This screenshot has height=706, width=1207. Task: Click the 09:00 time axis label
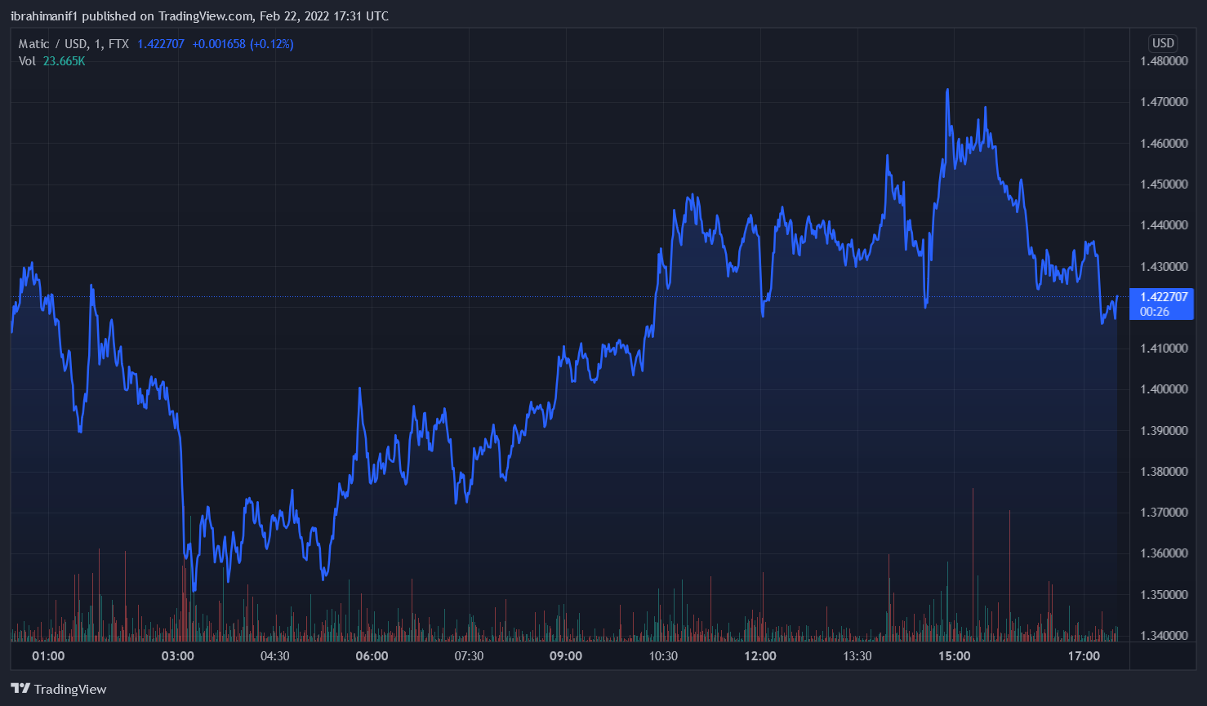click(x=566, y=656)
